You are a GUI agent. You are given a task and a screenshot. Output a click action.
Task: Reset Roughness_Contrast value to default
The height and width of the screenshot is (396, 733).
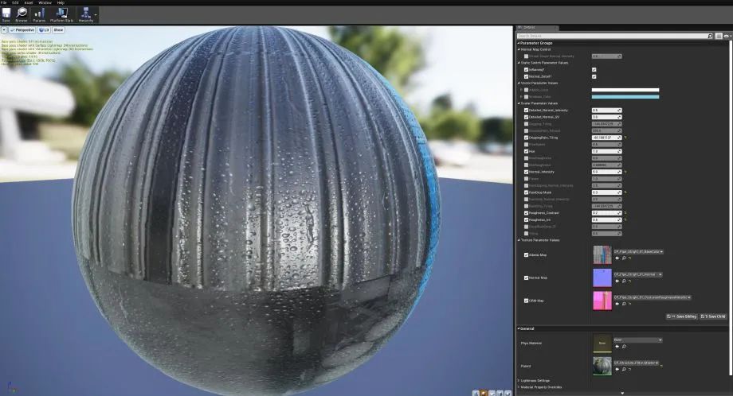click(625, 212)
